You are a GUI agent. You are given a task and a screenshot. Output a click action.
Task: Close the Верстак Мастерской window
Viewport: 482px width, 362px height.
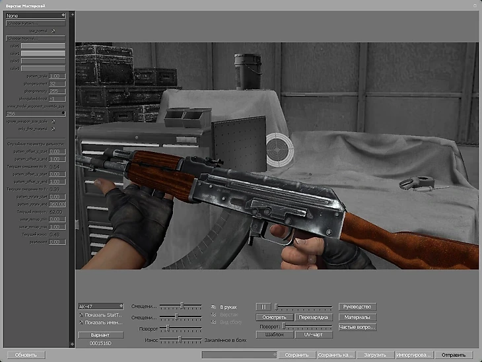[474, 5]
